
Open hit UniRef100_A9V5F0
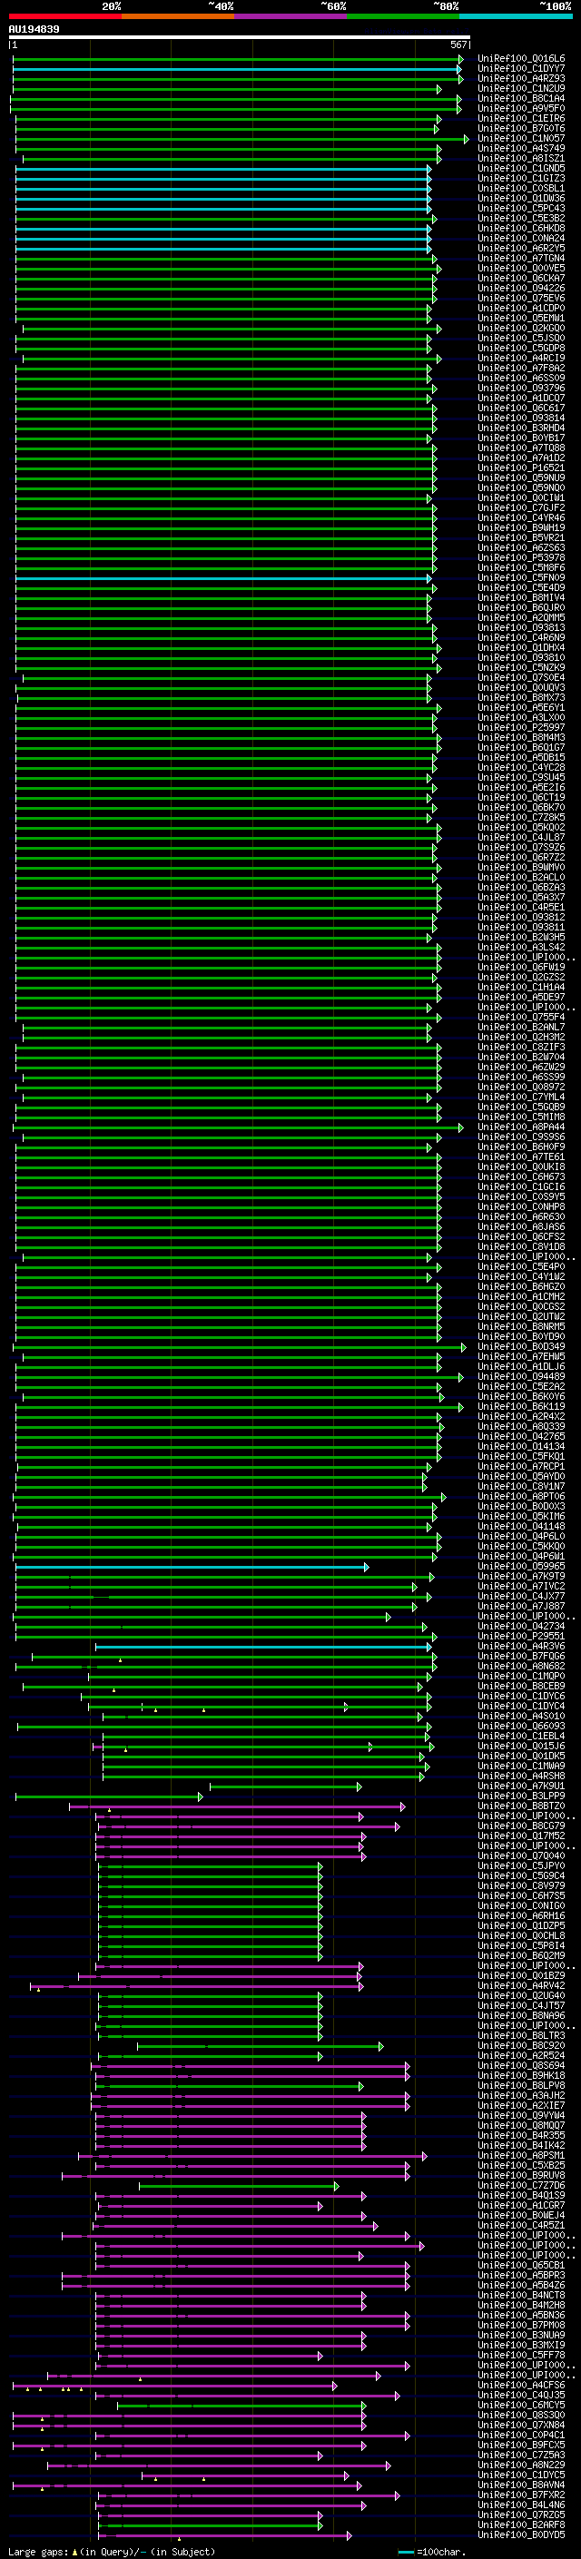click(x=520, y=108)
